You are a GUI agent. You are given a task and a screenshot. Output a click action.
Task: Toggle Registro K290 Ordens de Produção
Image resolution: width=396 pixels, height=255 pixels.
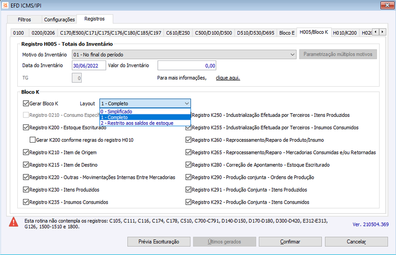[x=189, y=177]
